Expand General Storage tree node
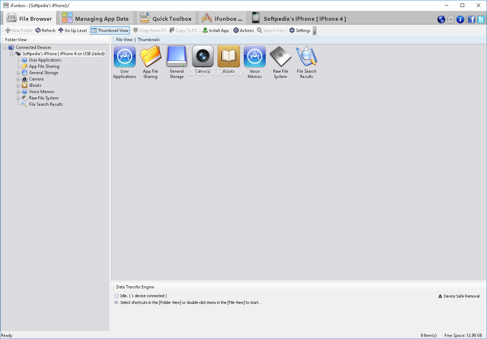487x339 pixels. coord(18,73)
